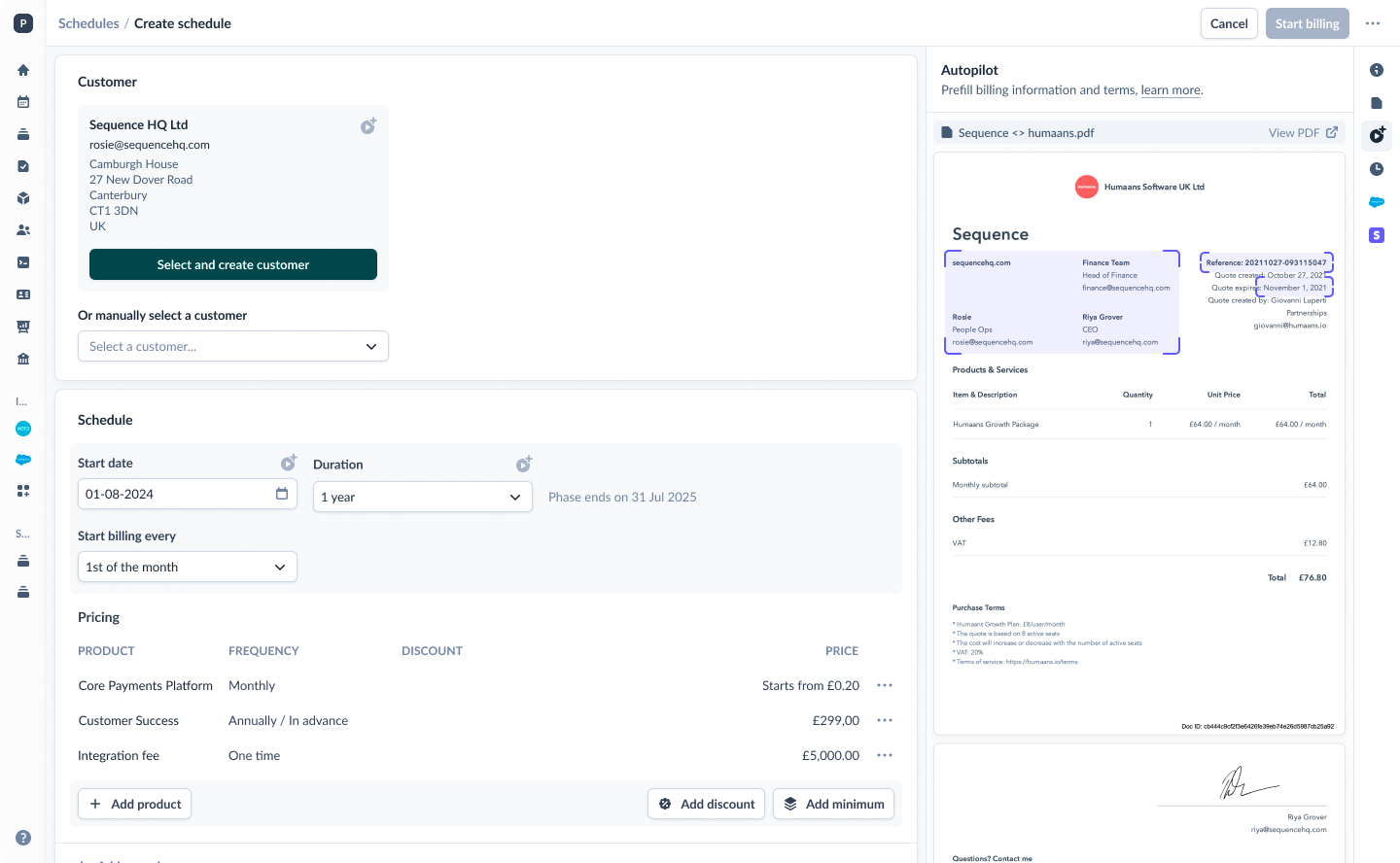Click the Annually / In advance frequency
This screenshot has height=863, width=1400.
click(x=288, y=720)
